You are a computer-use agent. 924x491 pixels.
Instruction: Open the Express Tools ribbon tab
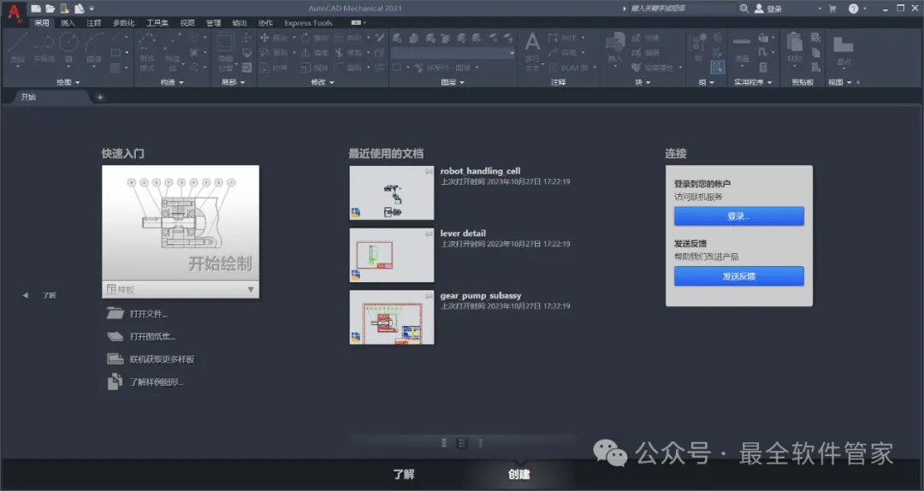click(308, 23)
